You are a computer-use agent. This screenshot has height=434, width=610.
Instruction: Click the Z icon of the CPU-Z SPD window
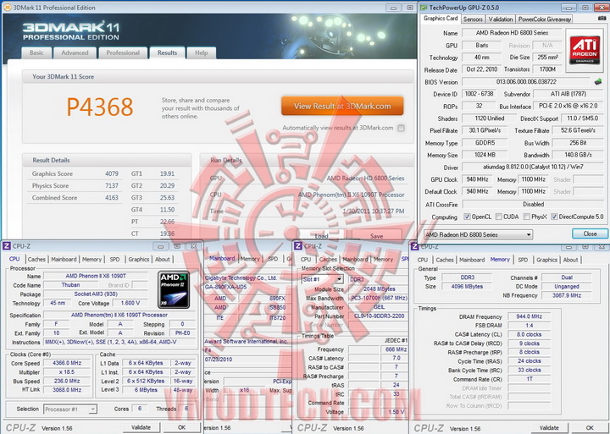[298, 246]
